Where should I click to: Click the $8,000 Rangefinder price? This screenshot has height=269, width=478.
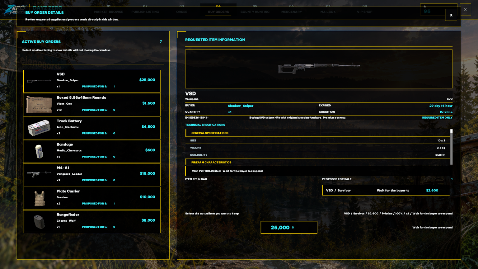point(148,220)
